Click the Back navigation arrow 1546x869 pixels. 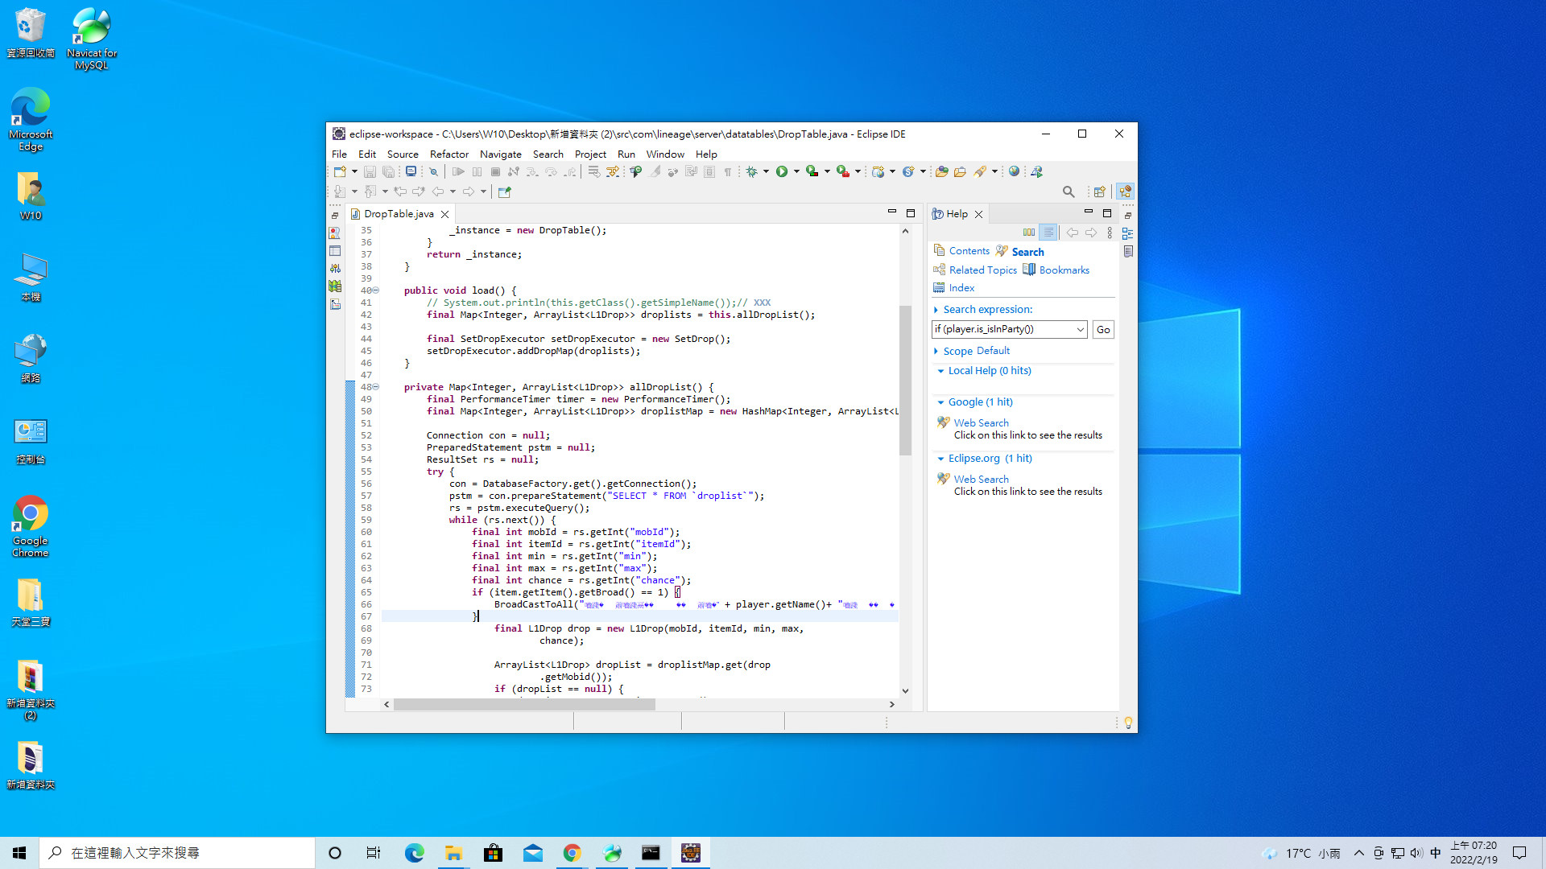(x=438, y=192)
